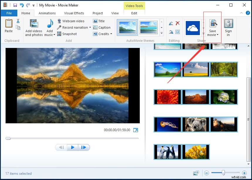The height and width of the screenshot is (180, 252).
Task: Open the AutoMovie themes gallery expander
Action: click(161, 34)
